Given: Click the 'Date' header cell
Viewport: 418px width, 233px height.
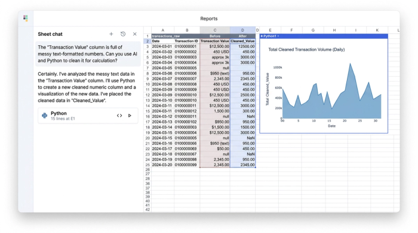Looking at the screenshot, I should [x=162, y=41].
